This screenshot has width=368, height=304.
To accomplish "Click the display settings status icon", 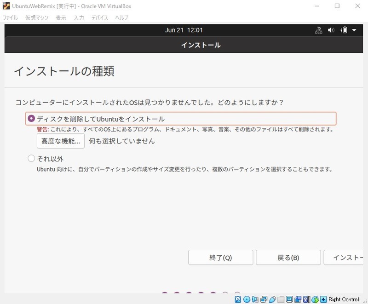I will point(289,299).
